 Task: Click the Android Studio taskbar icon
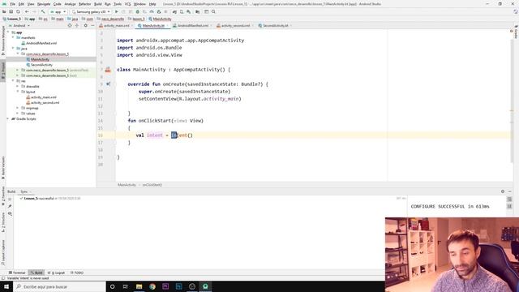click(x=205, y=286)
